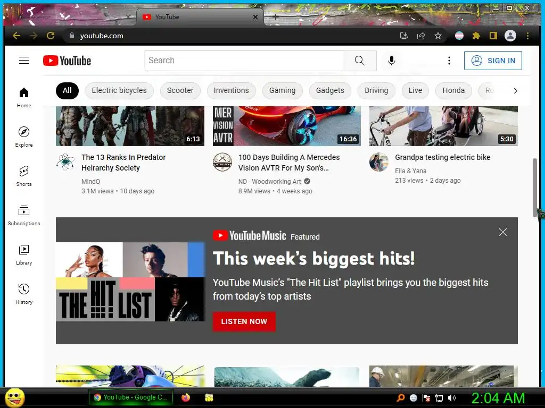Screen dimensions: 545x408
Task: Toggle Chrome side panel
Action: pos(493,36)
